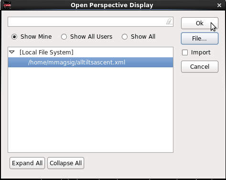The image size is (226, 180).
Task: Cancel the perspective display dialog
Action: point(200,67)
